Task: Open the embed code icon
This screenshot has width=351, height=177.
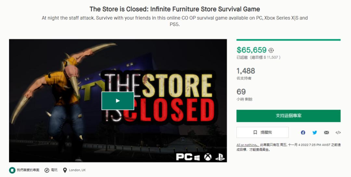Action: click(x=338, y=132)
